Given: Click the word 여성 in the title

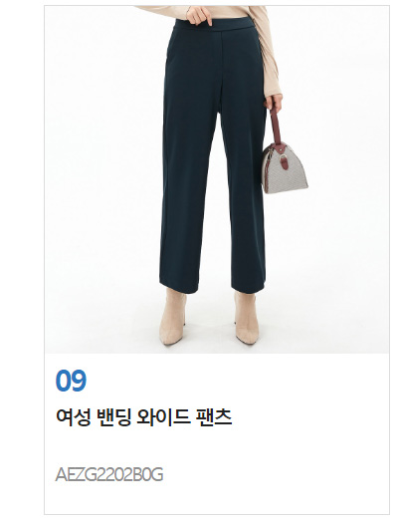Looking at the screenshot, I should click(73, 417).
